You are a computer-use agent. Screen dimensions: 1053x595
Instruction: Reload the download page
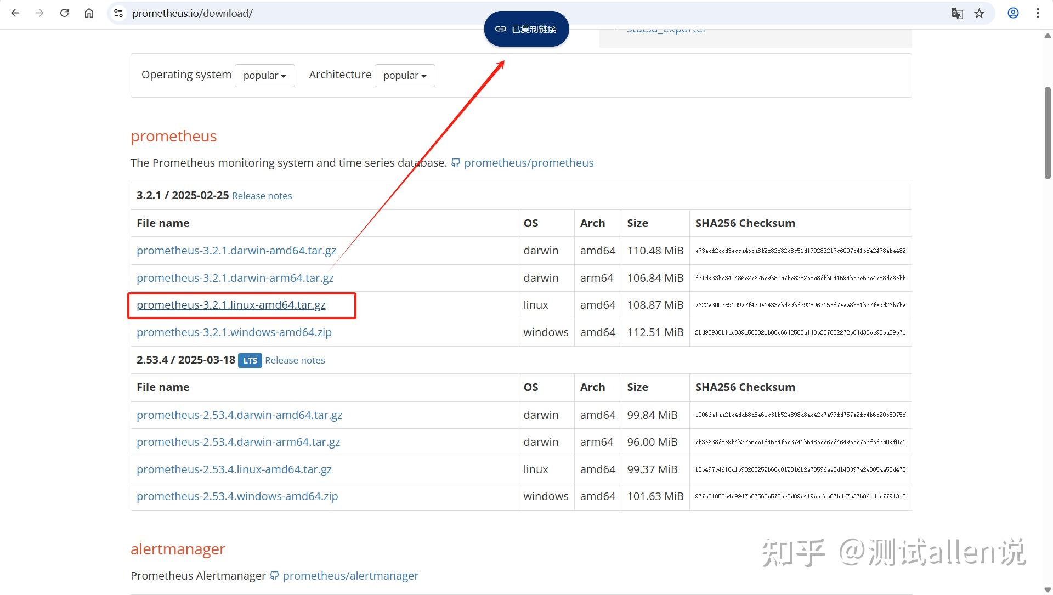point(64,13)
